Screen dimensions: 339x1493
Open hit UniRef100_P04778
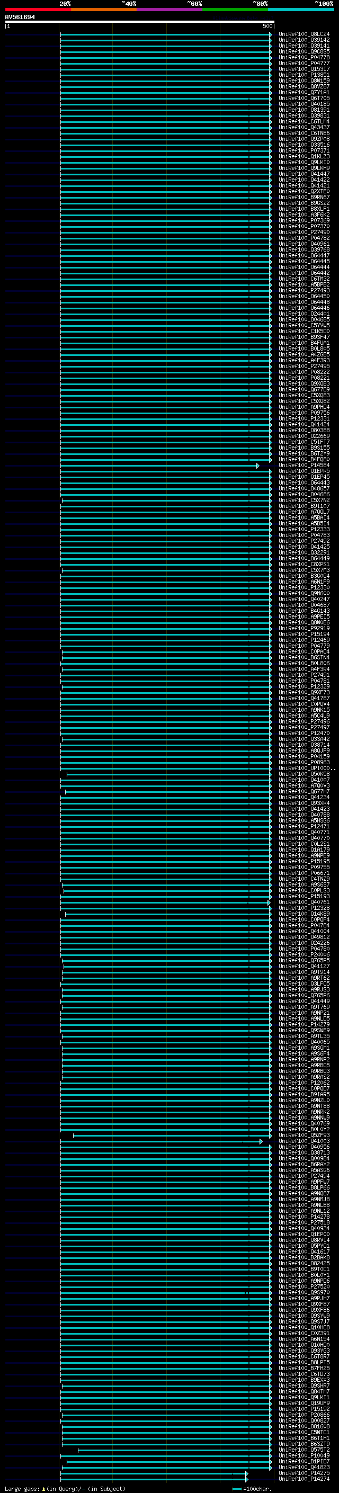(304, 57)
